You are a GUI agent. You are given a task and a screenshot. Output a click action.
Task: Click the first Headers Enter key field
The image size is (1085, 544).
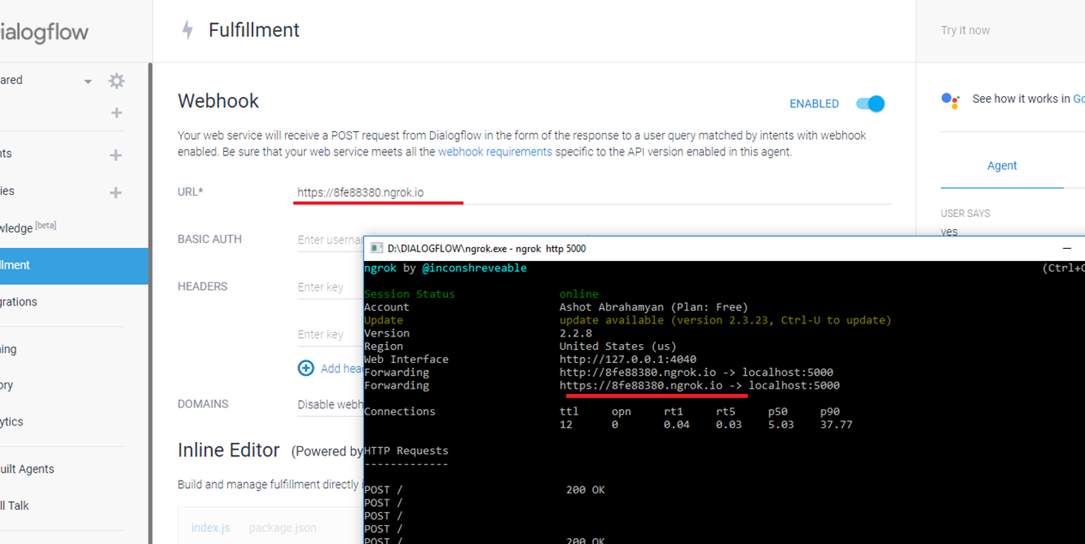(330, 287)
